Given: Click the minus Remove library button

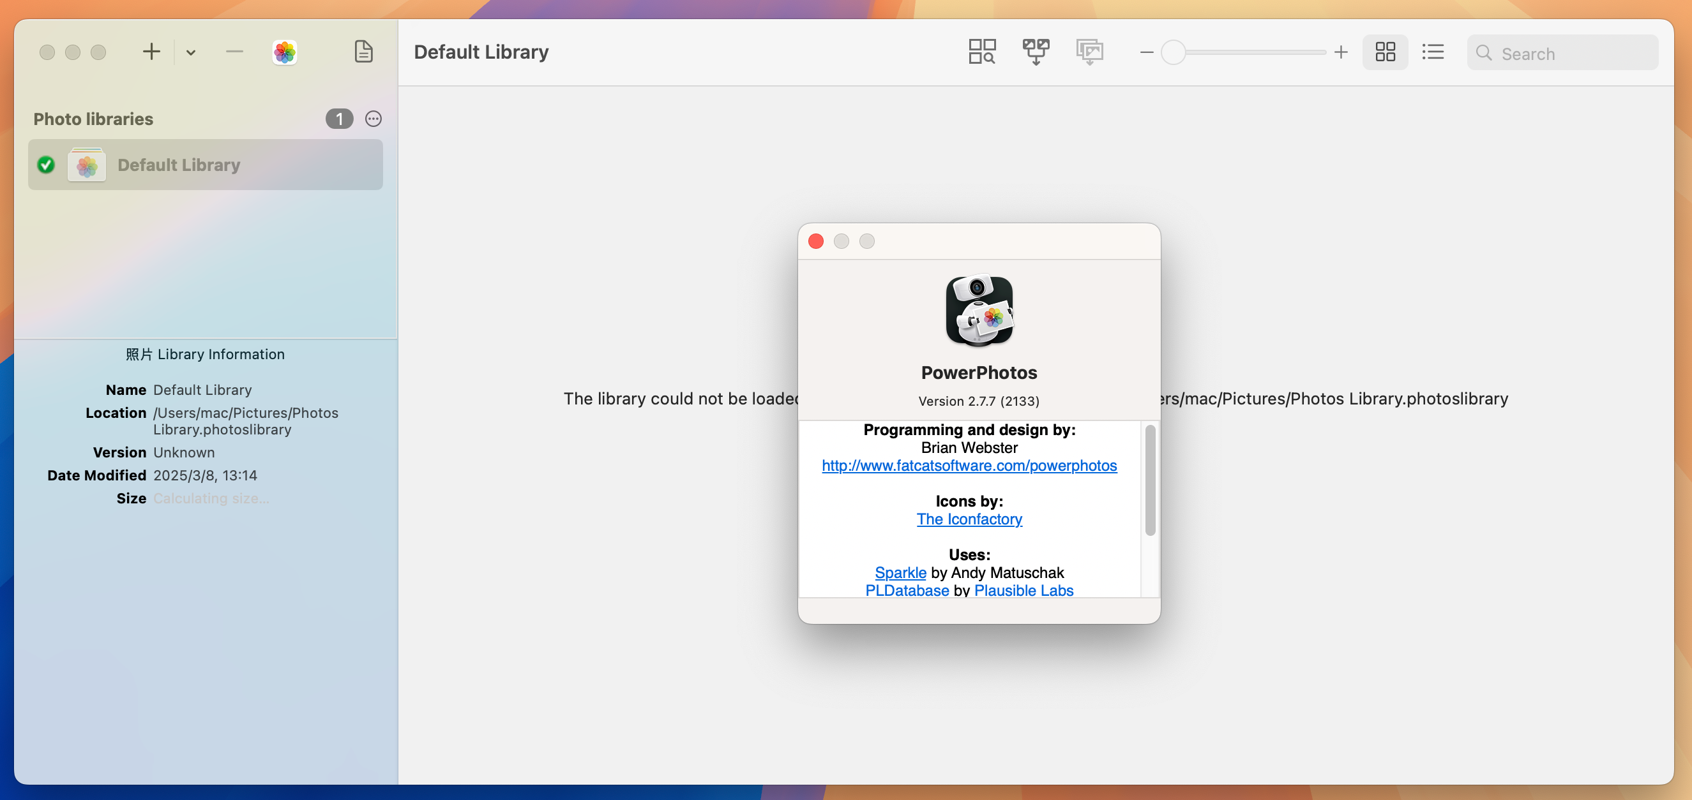Looking at the screenshot, I should point(234,52).
